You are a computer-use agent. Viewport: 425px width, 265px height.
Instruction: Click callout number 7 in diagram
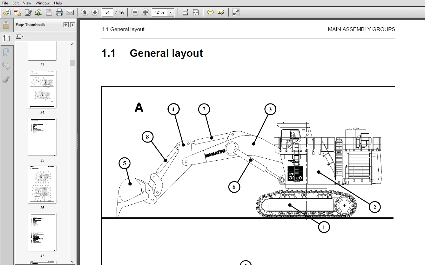pos(204,109)
